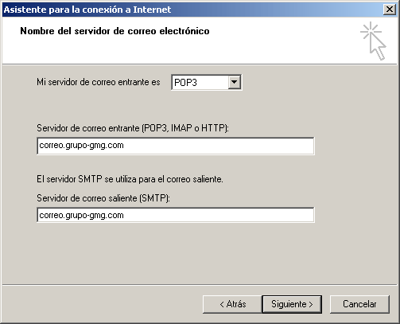The height and width of the screenshot is (324, 400).
Task: Focus the outgoing SMTP server input field
Action: (176, 215)
